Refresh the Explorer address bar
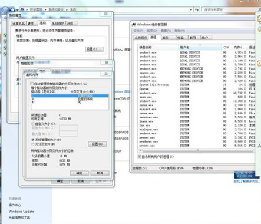Viewport: 261px width, 224px height. click(x=197, y=9)
